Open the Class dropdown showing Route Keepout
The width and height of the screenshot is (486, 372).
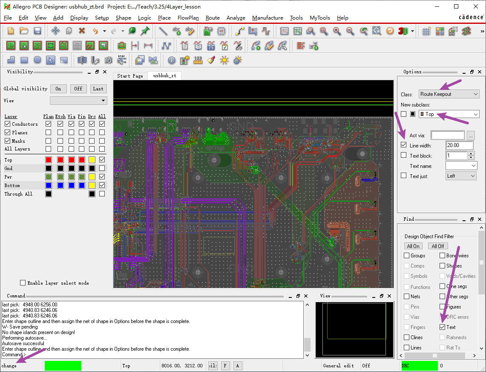(x=449, y=94)
